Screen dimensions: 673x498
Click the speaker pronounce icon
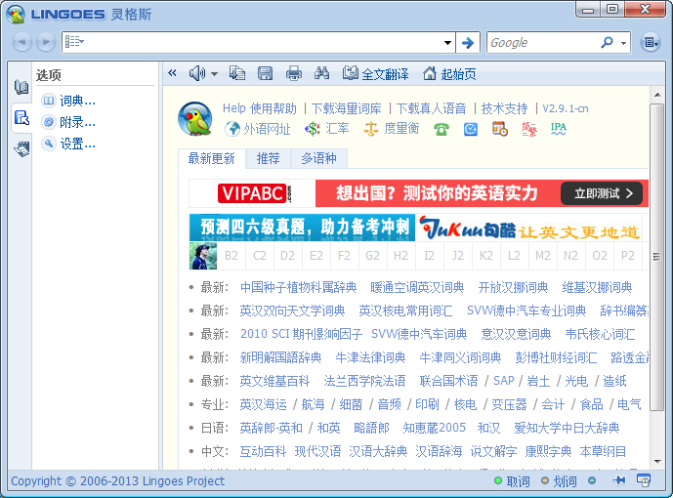197,73
